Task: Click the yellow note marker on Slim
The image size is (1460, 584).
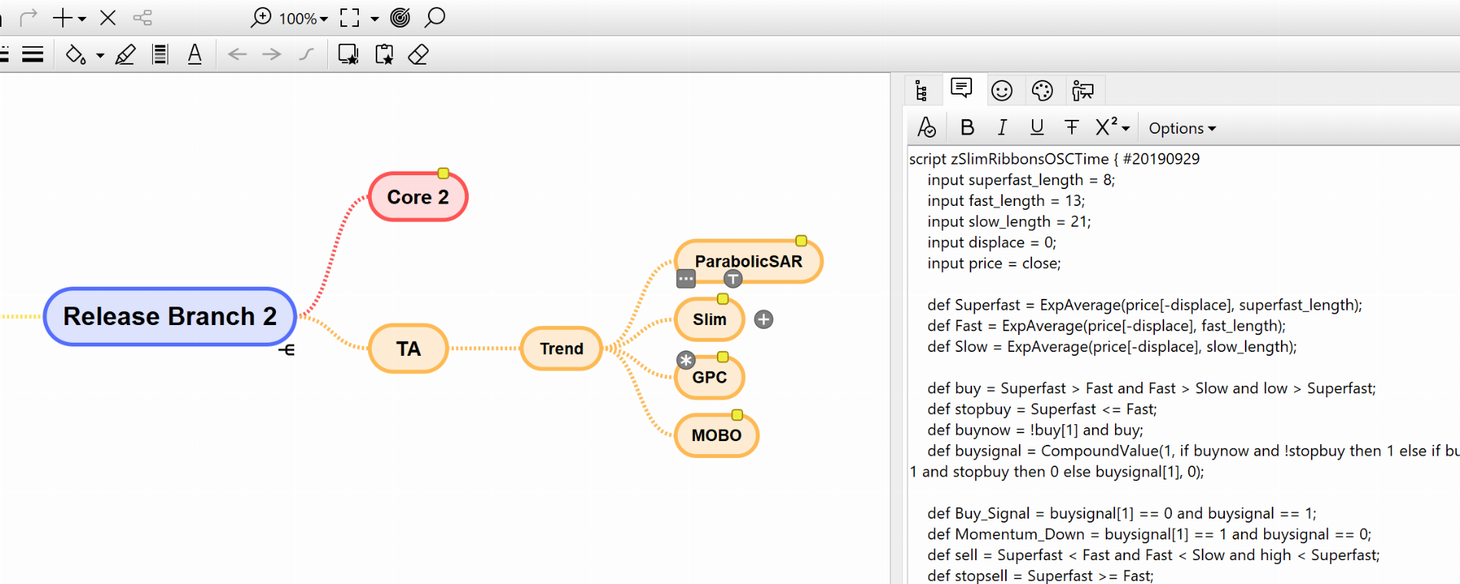Action: pyautogui.click(x=722, y=299)
